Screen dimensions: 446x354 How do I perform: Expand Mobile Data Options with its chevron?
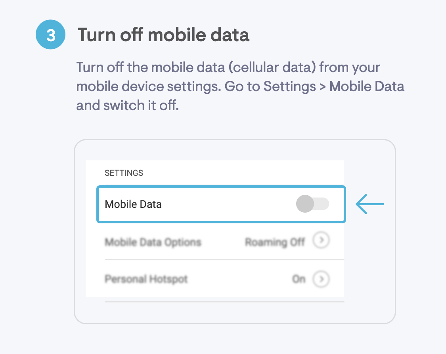(x=321, y=241)
